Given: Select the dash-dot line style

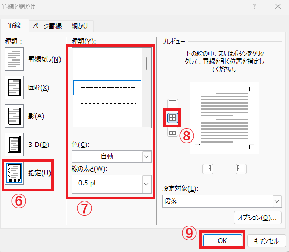Looking at the screenshot, I should pyautogui.click(x=108, y=119).
